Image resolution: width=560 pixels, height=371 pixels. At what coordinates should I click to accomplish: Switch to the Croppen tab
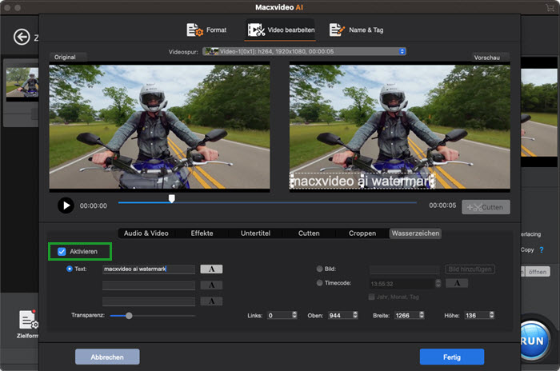tap(362, 233)
